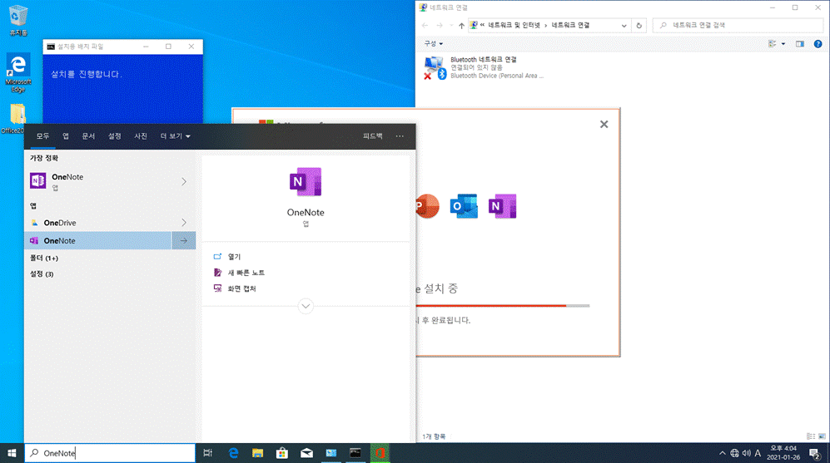Open Task View on the taskbar

tap(208, 453)
